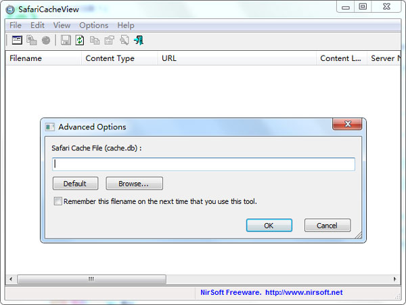Image resolution: width=406 pixels, height=305 pixels.
Task: Refresh the cache list with green arrows icon
Action: 80,40
